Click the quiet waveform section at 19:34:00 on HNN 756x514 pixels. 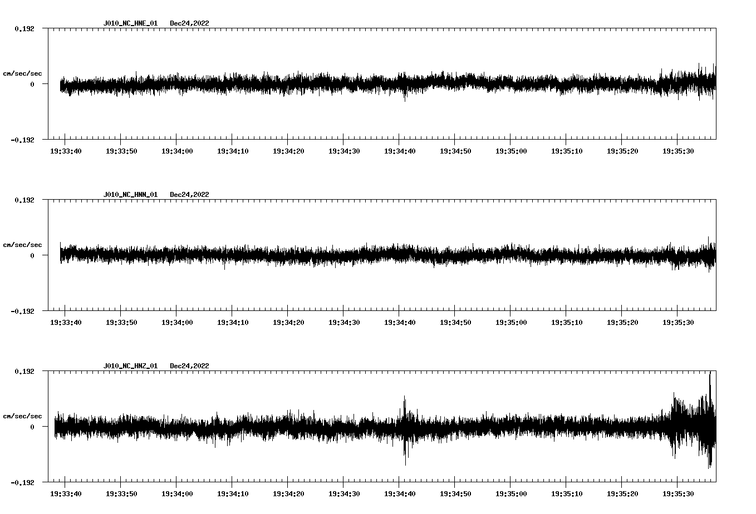tap(176, 256)
